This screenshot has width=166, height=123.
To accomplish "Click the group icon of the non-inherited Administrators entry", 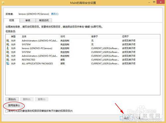I will (x=8, y=41).
